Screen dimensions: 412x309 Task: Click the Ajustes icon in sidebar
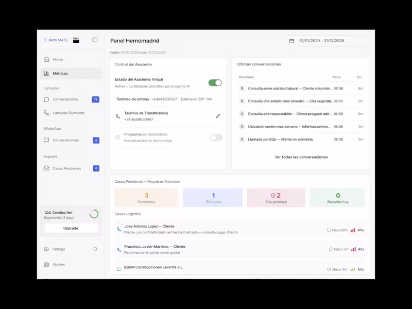(46, 265)
